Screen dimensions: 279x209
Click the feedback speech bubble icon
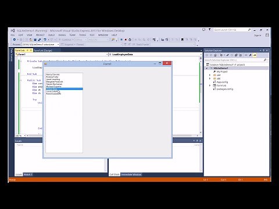(203, 30)
